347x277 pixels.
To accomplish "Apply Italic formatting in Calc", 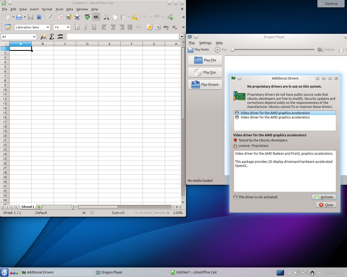I will point(86,27).
